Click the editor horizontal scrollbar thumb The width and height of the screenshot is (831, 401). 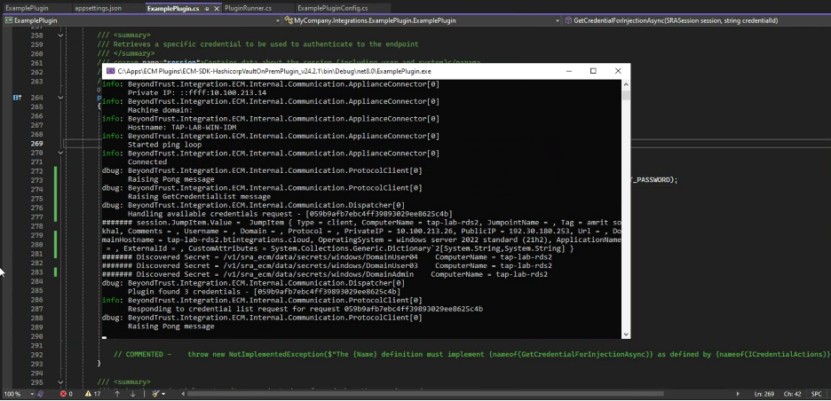[x=425, y=394]
